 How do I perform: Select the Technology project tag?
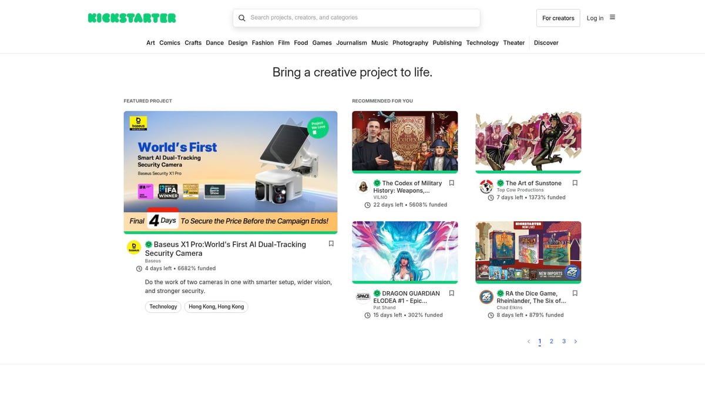pyautogui.click(x=163, y=306)
